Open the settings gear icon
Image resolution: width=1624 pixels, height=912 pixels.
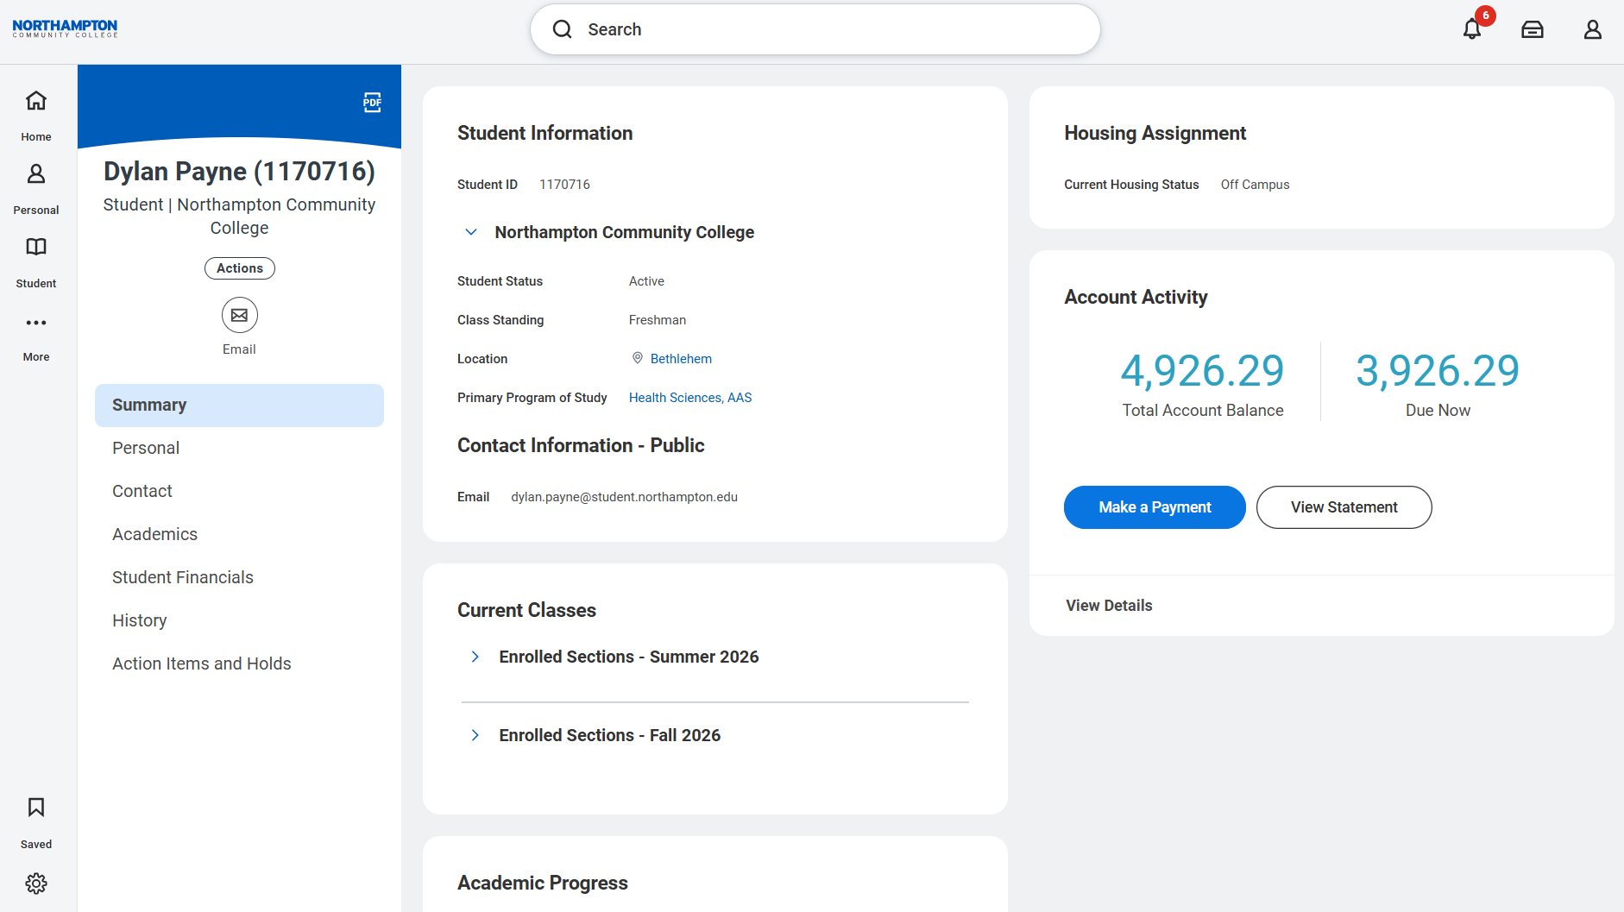pyautogui.click(x=36, y=884)
